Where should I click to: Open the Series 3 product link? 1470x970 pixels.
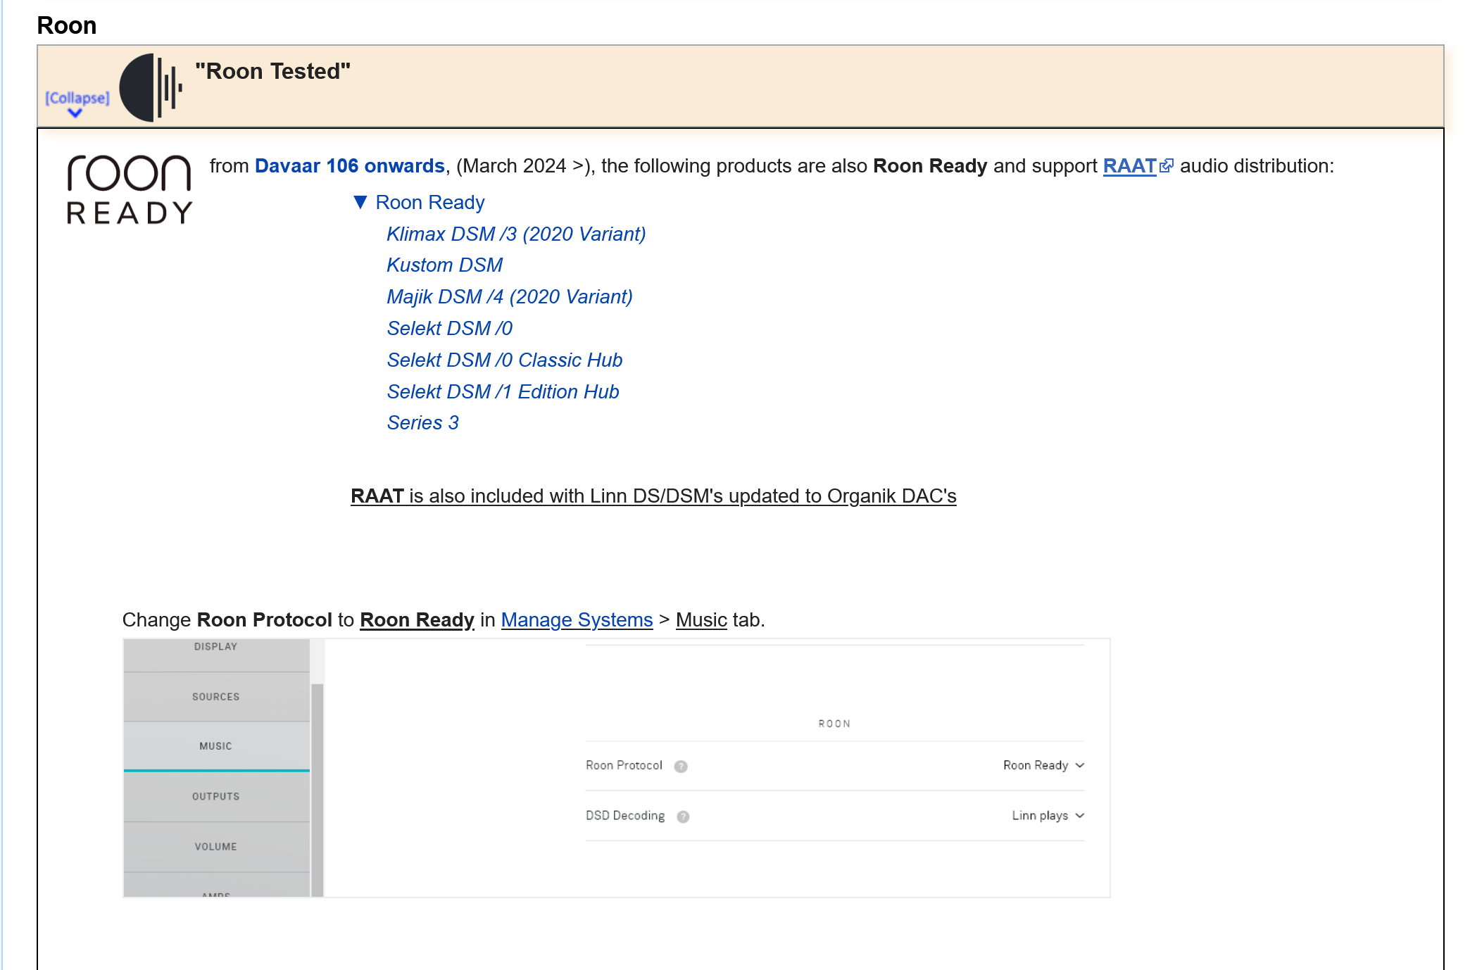(422, 423)
